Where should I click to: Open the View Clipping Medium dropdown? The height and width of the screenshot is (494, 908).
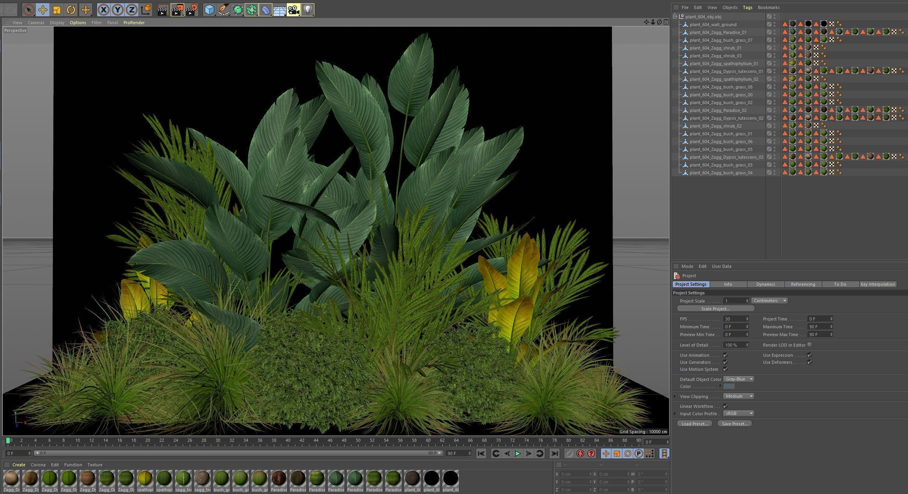click(739, 396)
